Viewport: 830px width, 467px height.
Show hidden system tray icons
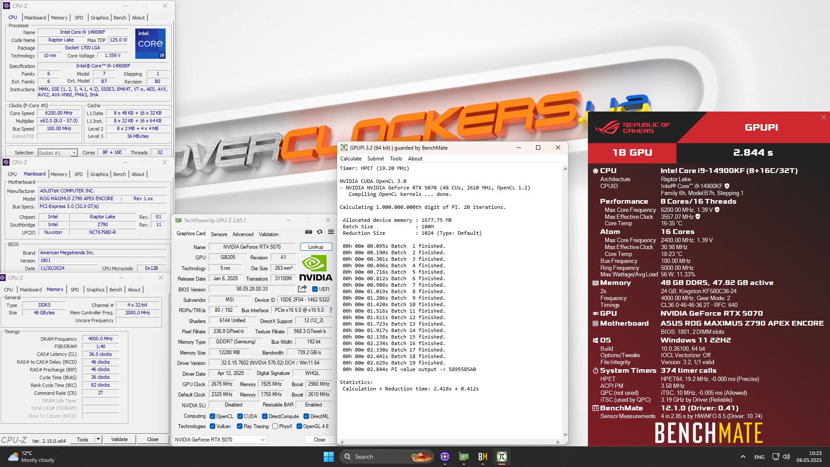click(743, 457)
